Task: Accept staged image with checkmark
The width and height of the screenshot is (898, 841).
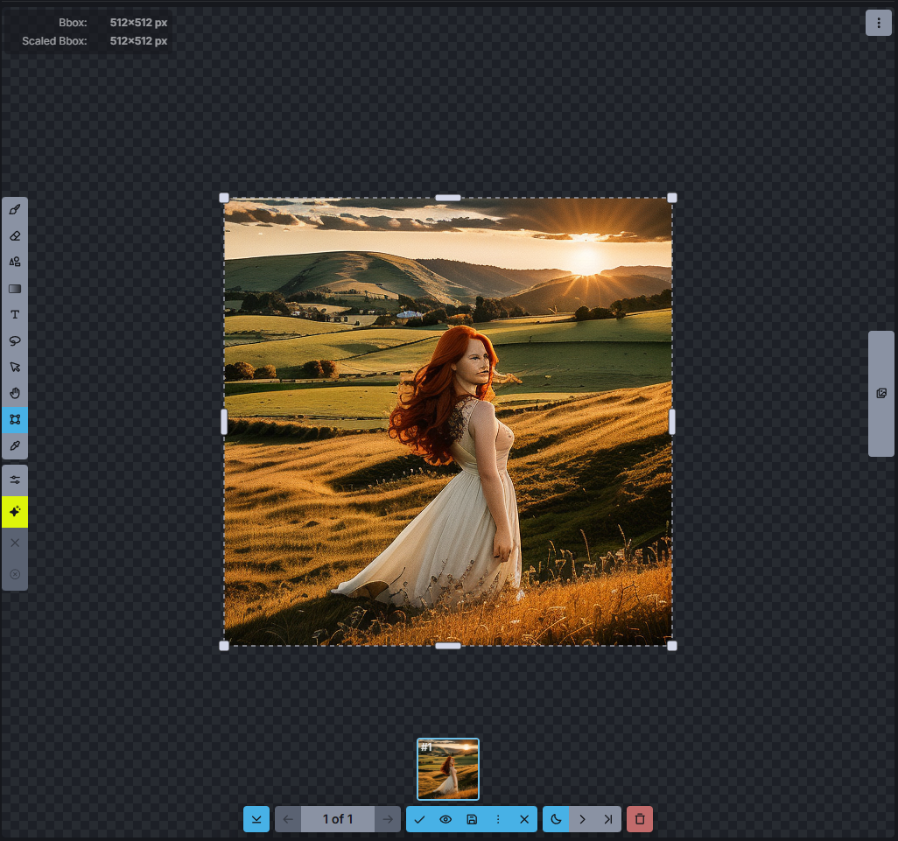Action: (x=419, y=819)
